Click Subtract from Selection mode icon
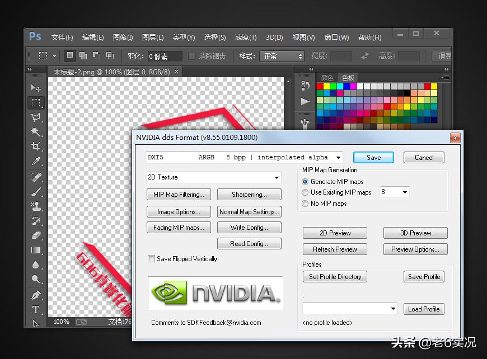The width and height of the screenshot is (487, 359). 97,55
